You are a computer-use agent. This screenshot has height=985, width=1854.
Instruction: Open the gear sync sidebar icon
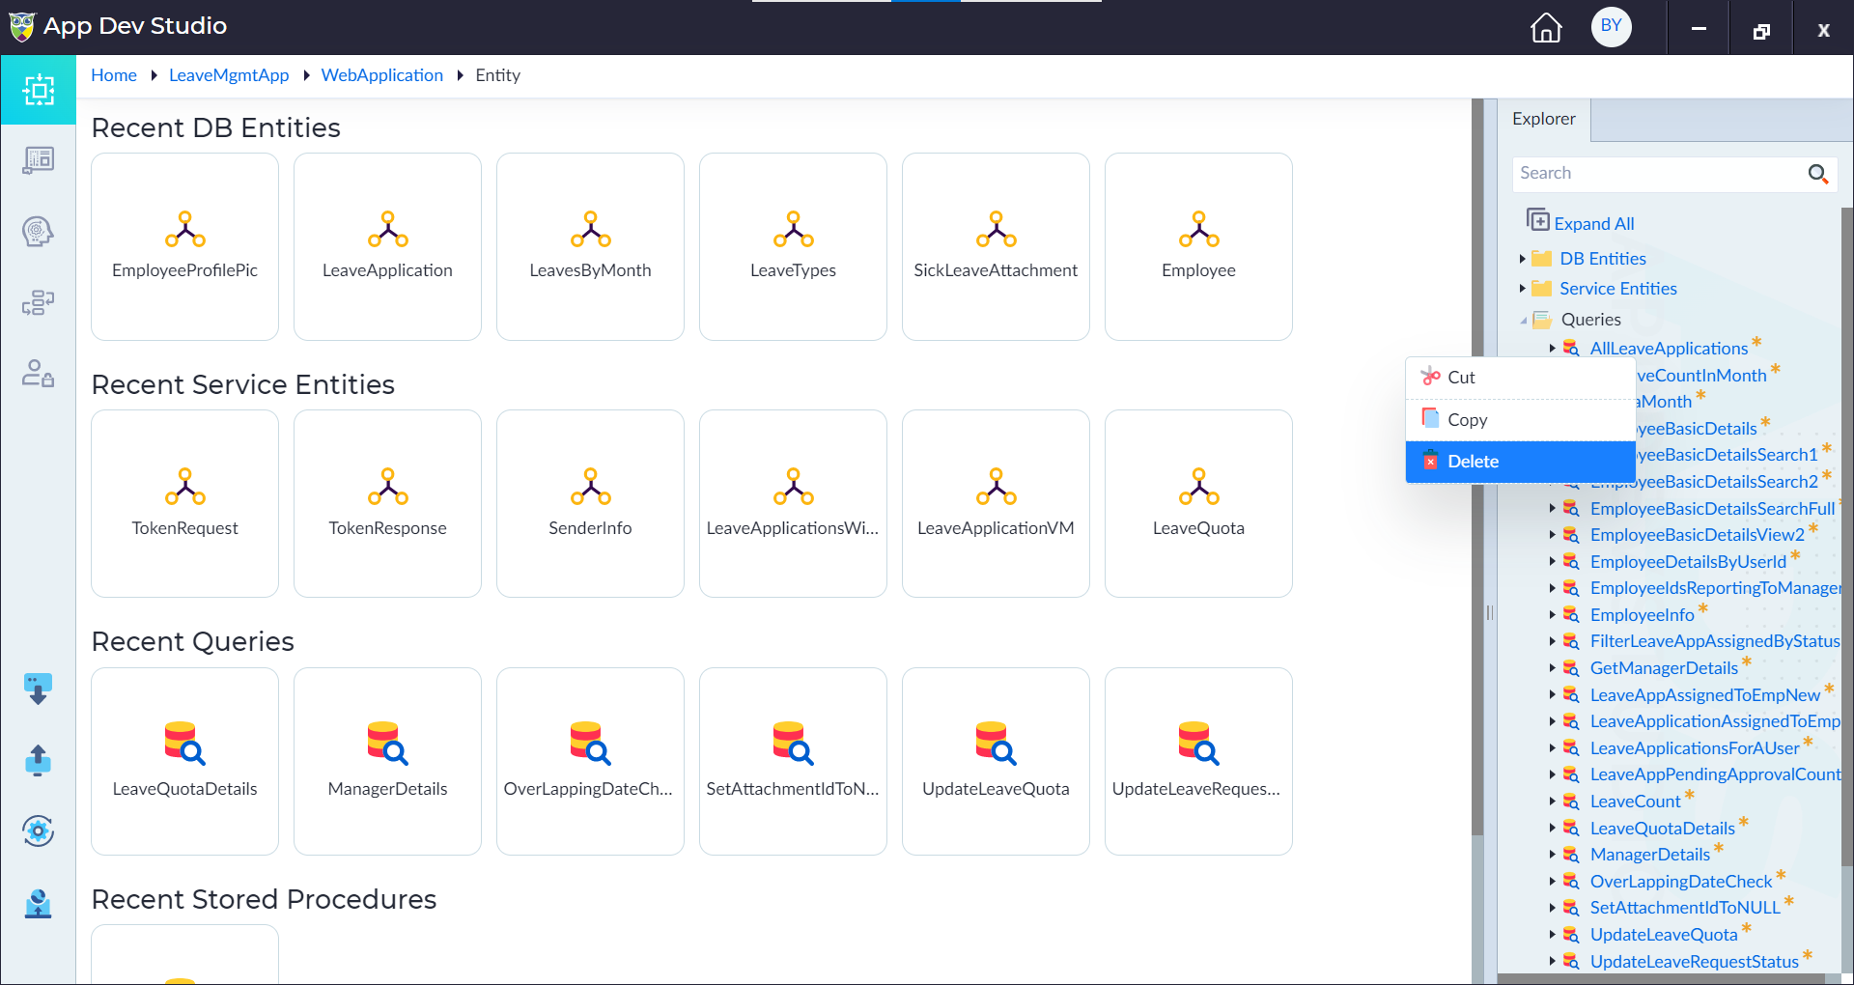(38, 830)
